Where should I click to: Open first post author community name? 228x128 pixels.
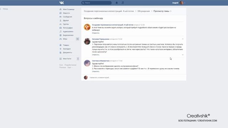tap(113, 25)
